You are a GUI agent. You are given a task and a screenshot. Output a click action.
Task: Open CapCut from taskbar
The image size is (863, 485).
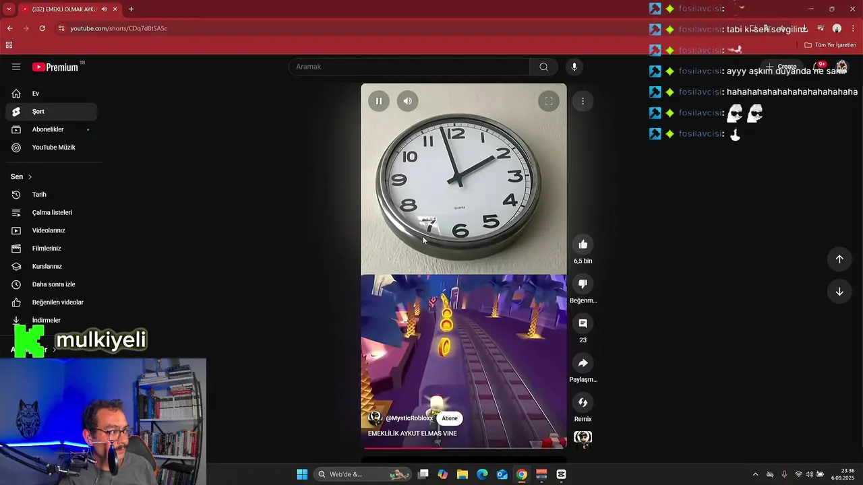(561, 474)
